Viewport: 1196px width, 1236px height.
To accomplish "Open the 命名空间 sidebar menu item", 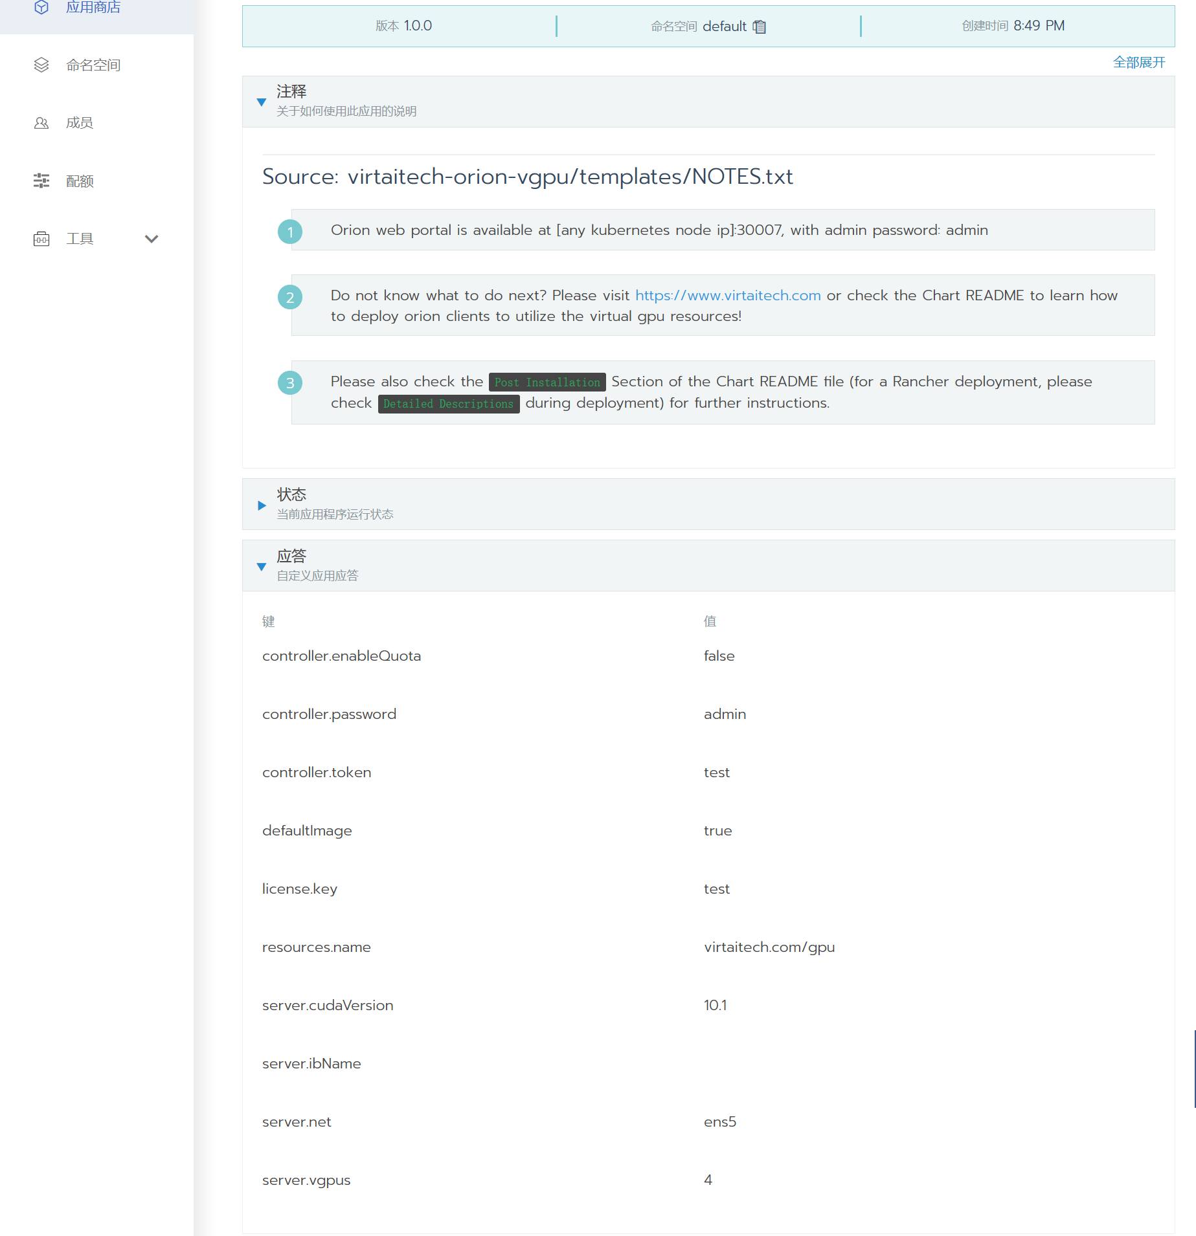I will coord(93,65).
